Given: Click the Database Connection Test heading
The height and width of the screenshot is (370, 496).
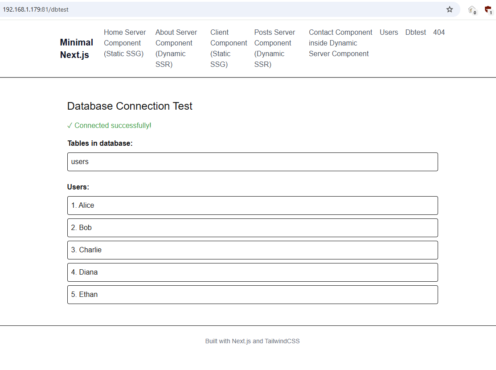Looking at the screenshot, I should point(130,106).
